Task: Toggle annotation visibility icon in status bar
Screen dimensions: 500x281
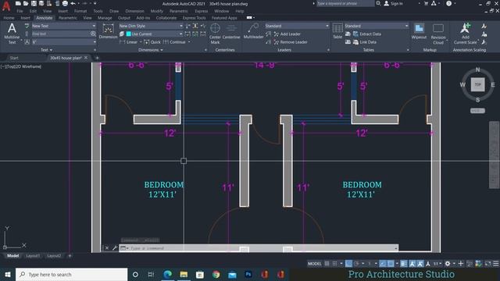Action: [412, 264]
